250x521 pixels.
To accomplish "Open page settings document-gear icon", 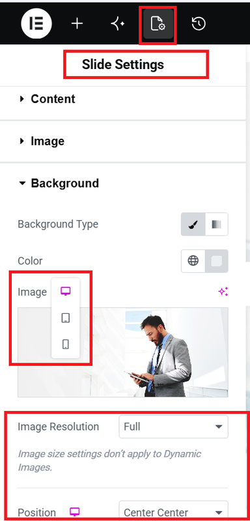I will point(158,24).
